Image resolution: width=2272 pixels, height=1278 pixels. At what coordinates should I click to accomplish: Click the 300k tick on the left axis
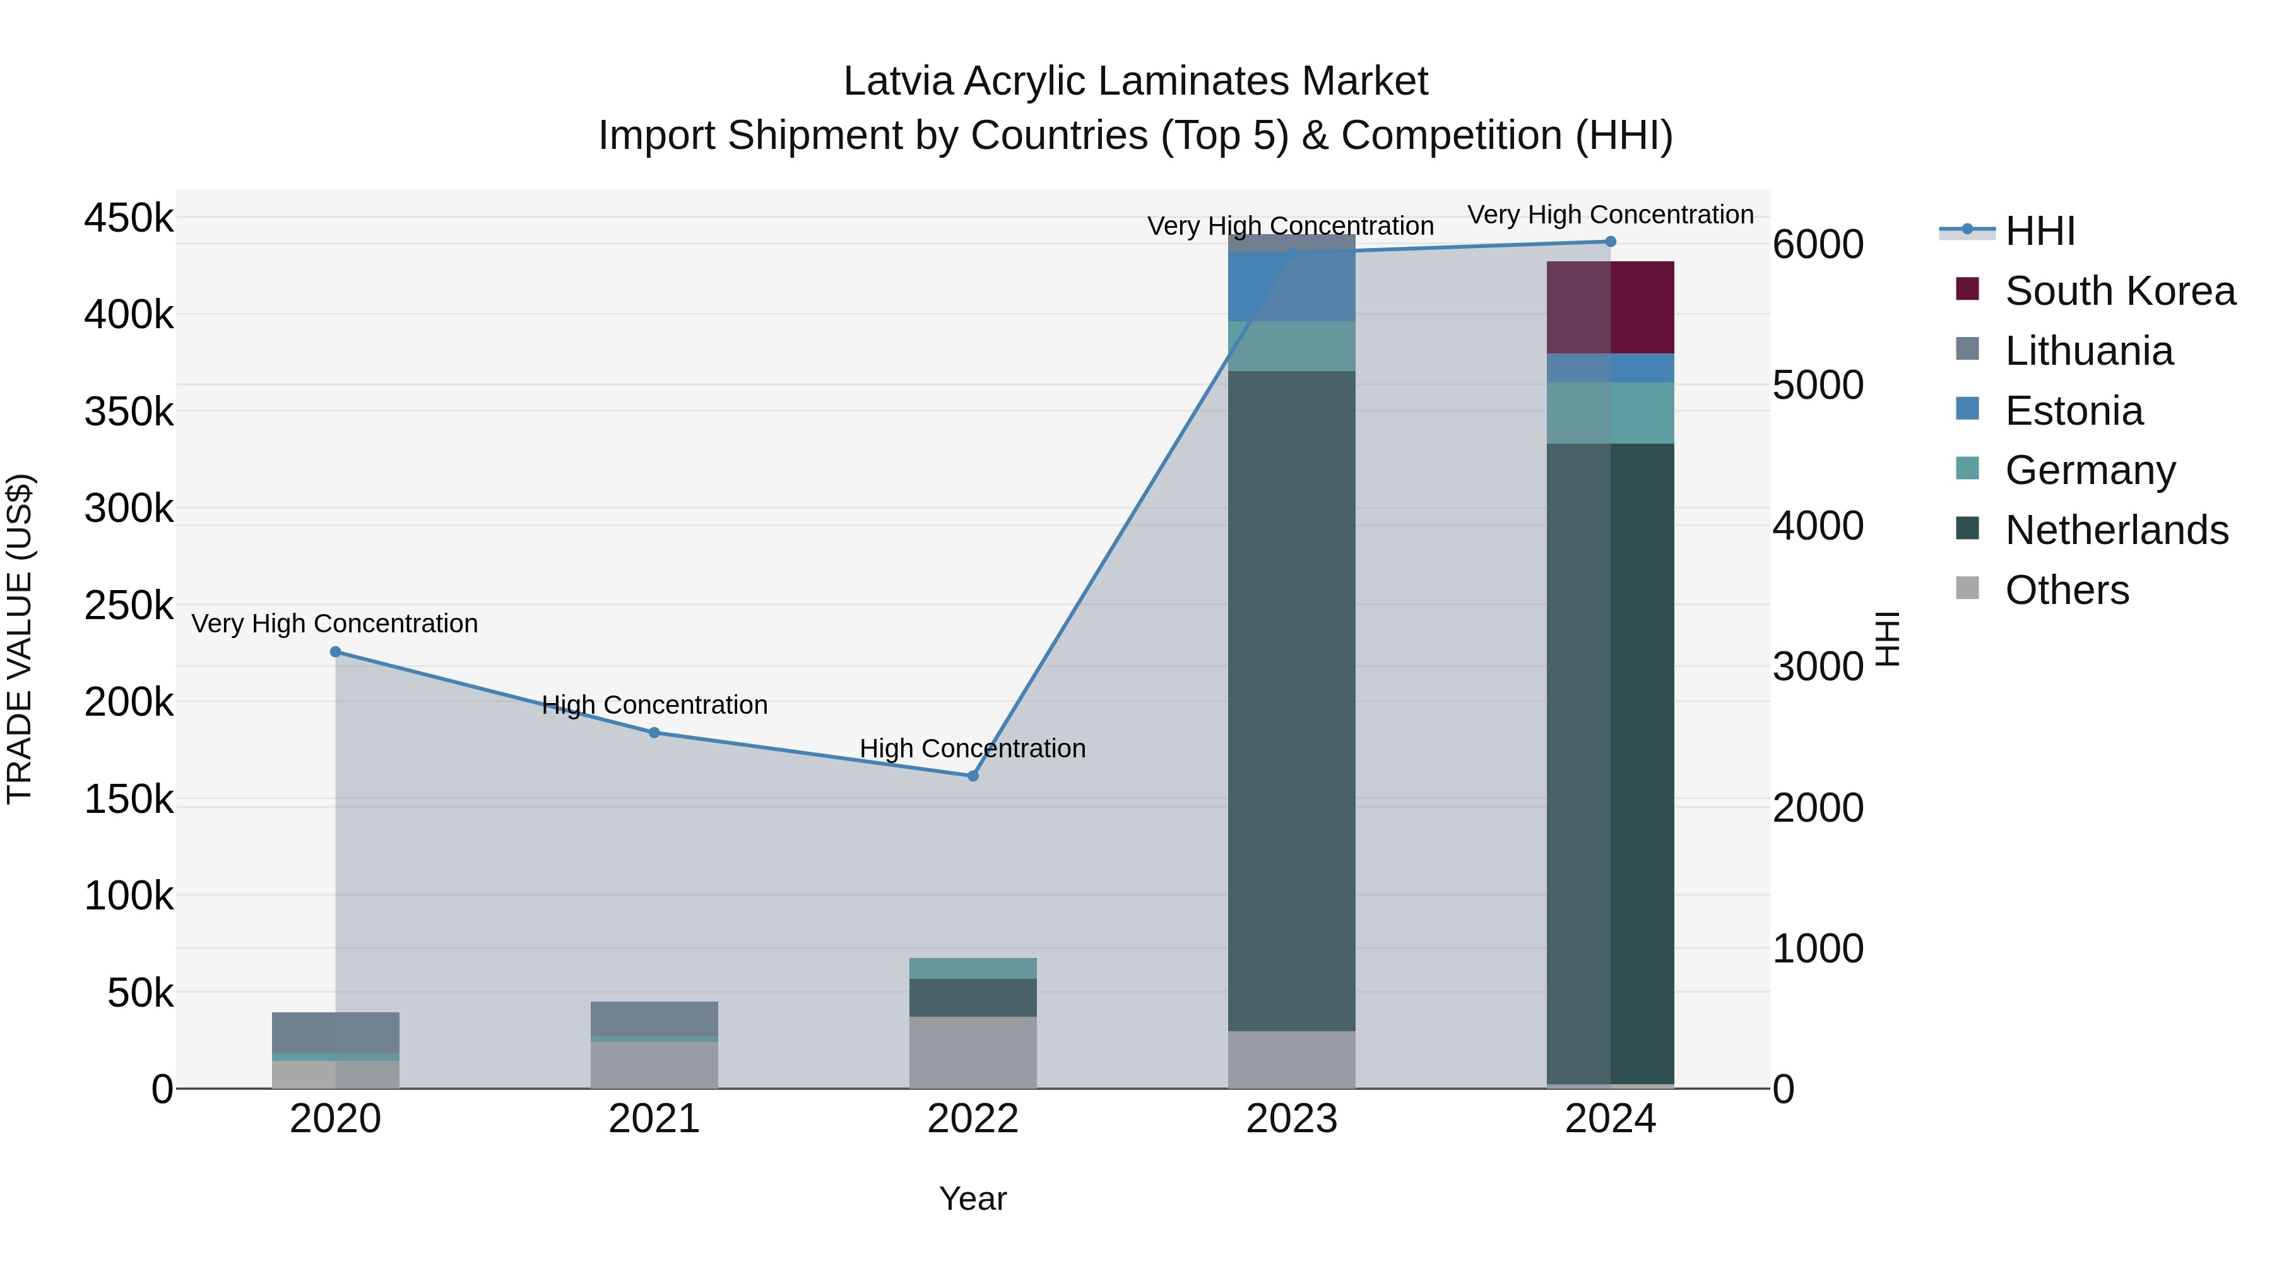point(129,509)
